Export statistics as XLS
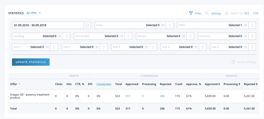The width and height of the screenshot is (264, 119). [x=247, y=13]
